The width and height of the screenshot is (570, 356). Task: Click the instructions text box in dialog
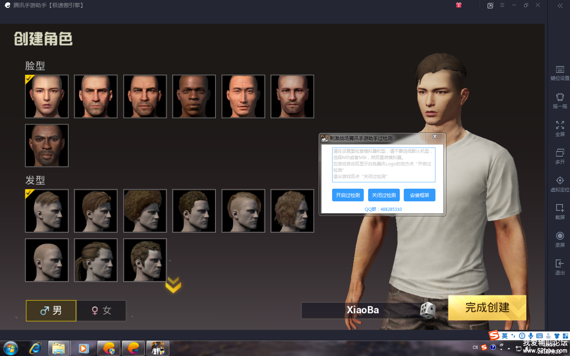coord(384,165)
